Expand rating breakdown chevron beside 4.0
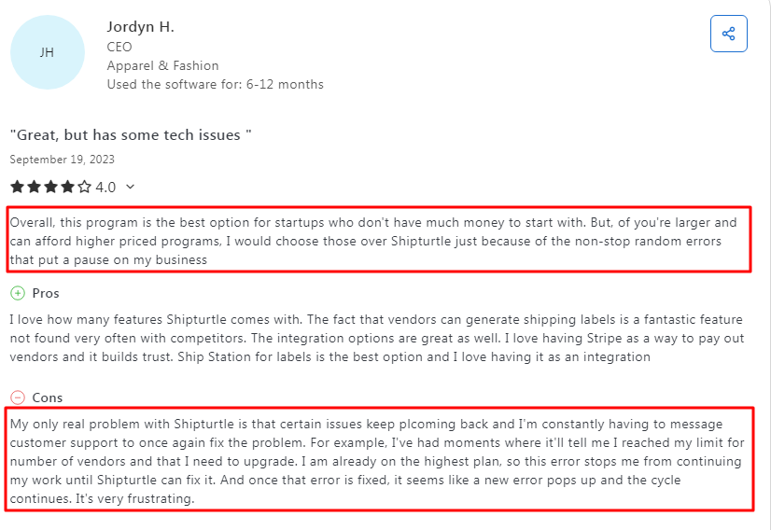The height and width of the screenshot is (530, 771). (130, 187)
